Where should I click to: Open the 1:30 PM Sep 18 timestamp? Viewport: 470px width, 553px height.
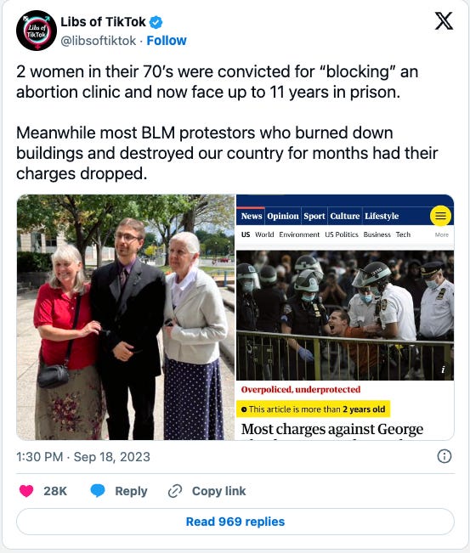(x=83, y=457)
